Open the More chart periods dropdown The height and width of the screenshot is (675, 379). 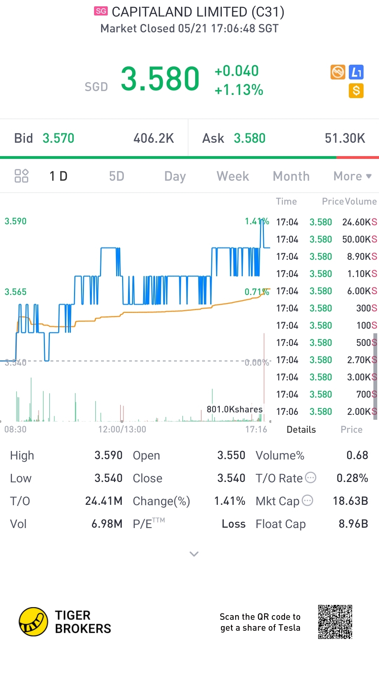point(352,176)
